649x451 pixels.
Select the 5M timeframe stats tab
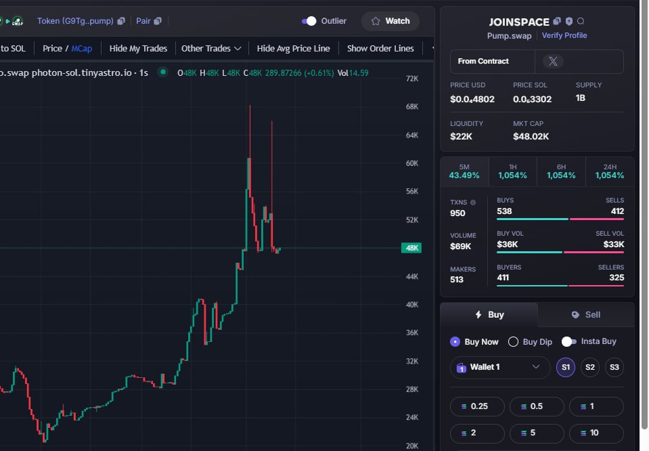point(464,171)
